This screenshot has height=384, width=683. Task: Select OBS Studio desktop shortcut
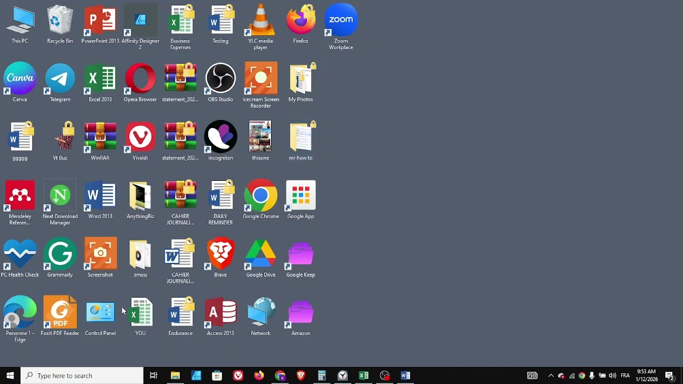pos(220,83)
